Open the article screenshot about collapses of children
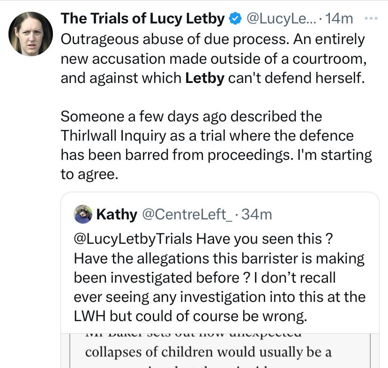388x368 pixels. (x=220, y=351)
